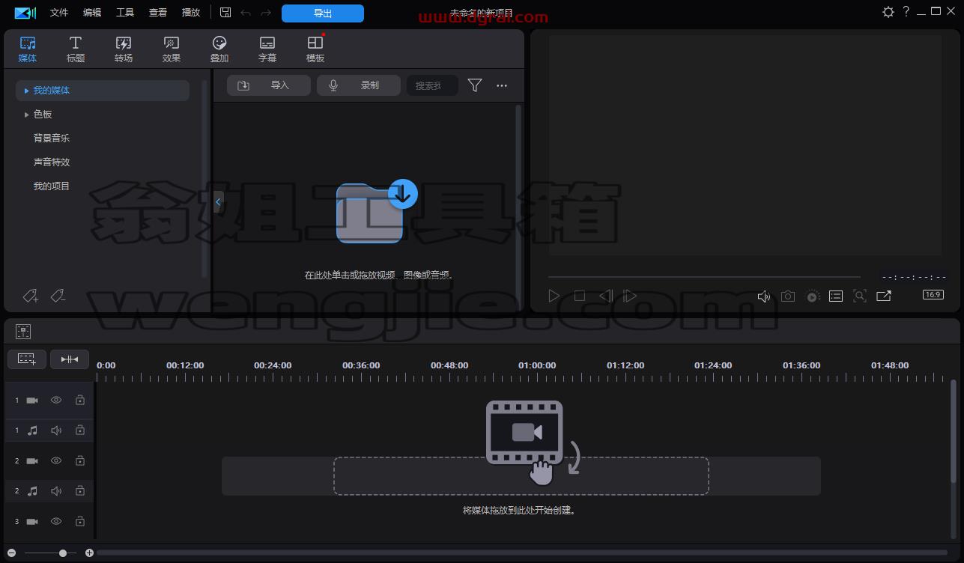Click the 录制 record button
The image size is (964, 563).
tap(359, 85)
